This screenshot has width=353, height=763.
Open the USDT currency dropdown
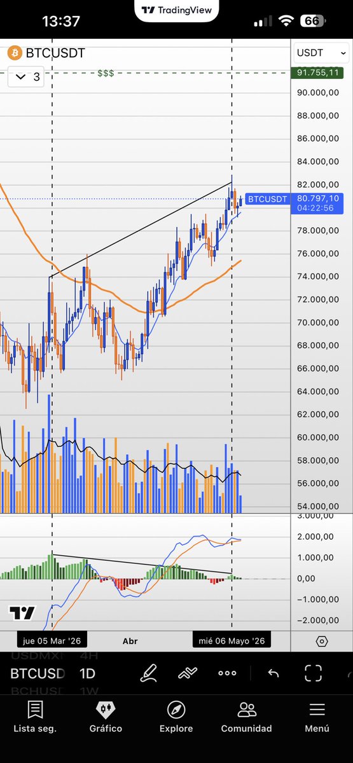322,53
